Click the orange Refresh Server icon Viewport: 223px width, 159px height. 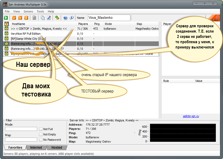(x=26, y=18)
